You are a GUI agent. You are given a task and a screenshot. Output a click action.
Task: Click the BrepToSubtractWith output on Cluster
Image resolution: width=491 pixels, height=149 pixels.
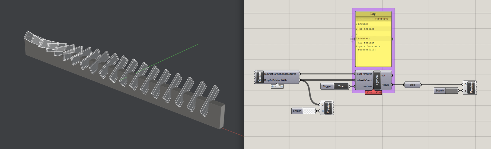tap(275, 80)
